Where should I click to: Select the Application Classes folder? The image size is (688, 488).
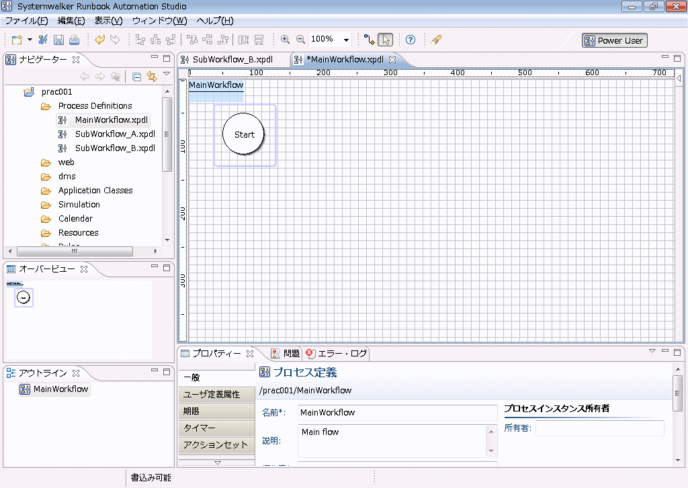pyautogui.click(x=95, y=190)
